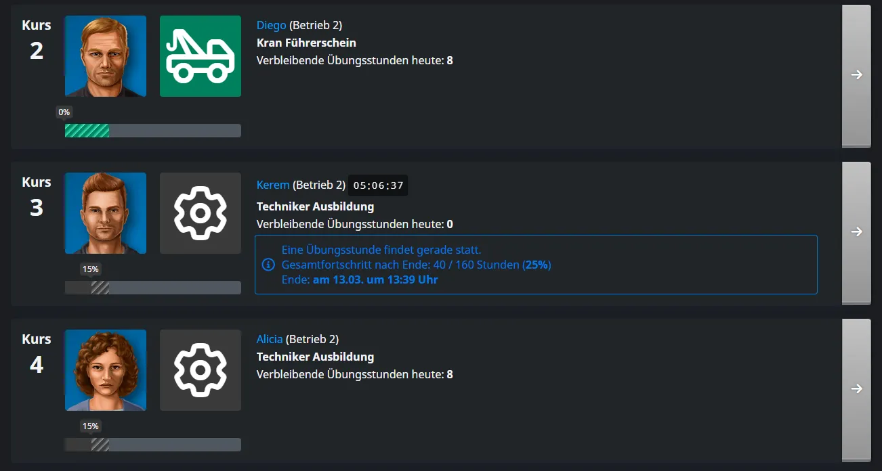Click Alicia's technician gear icon

(200, 370)
